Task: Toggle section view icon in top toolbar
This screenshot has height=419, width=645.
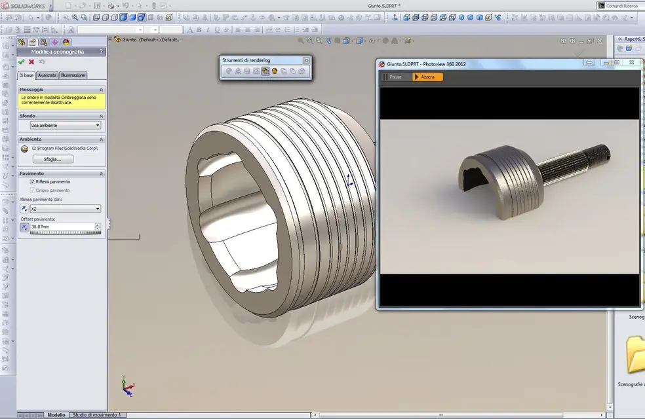Action: tap(142, 17)
